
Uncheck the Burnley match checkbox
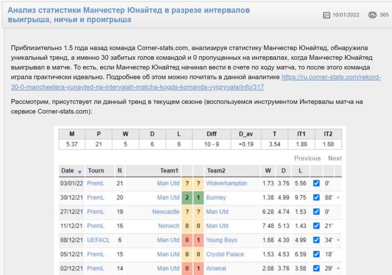[x=316, y=197]
